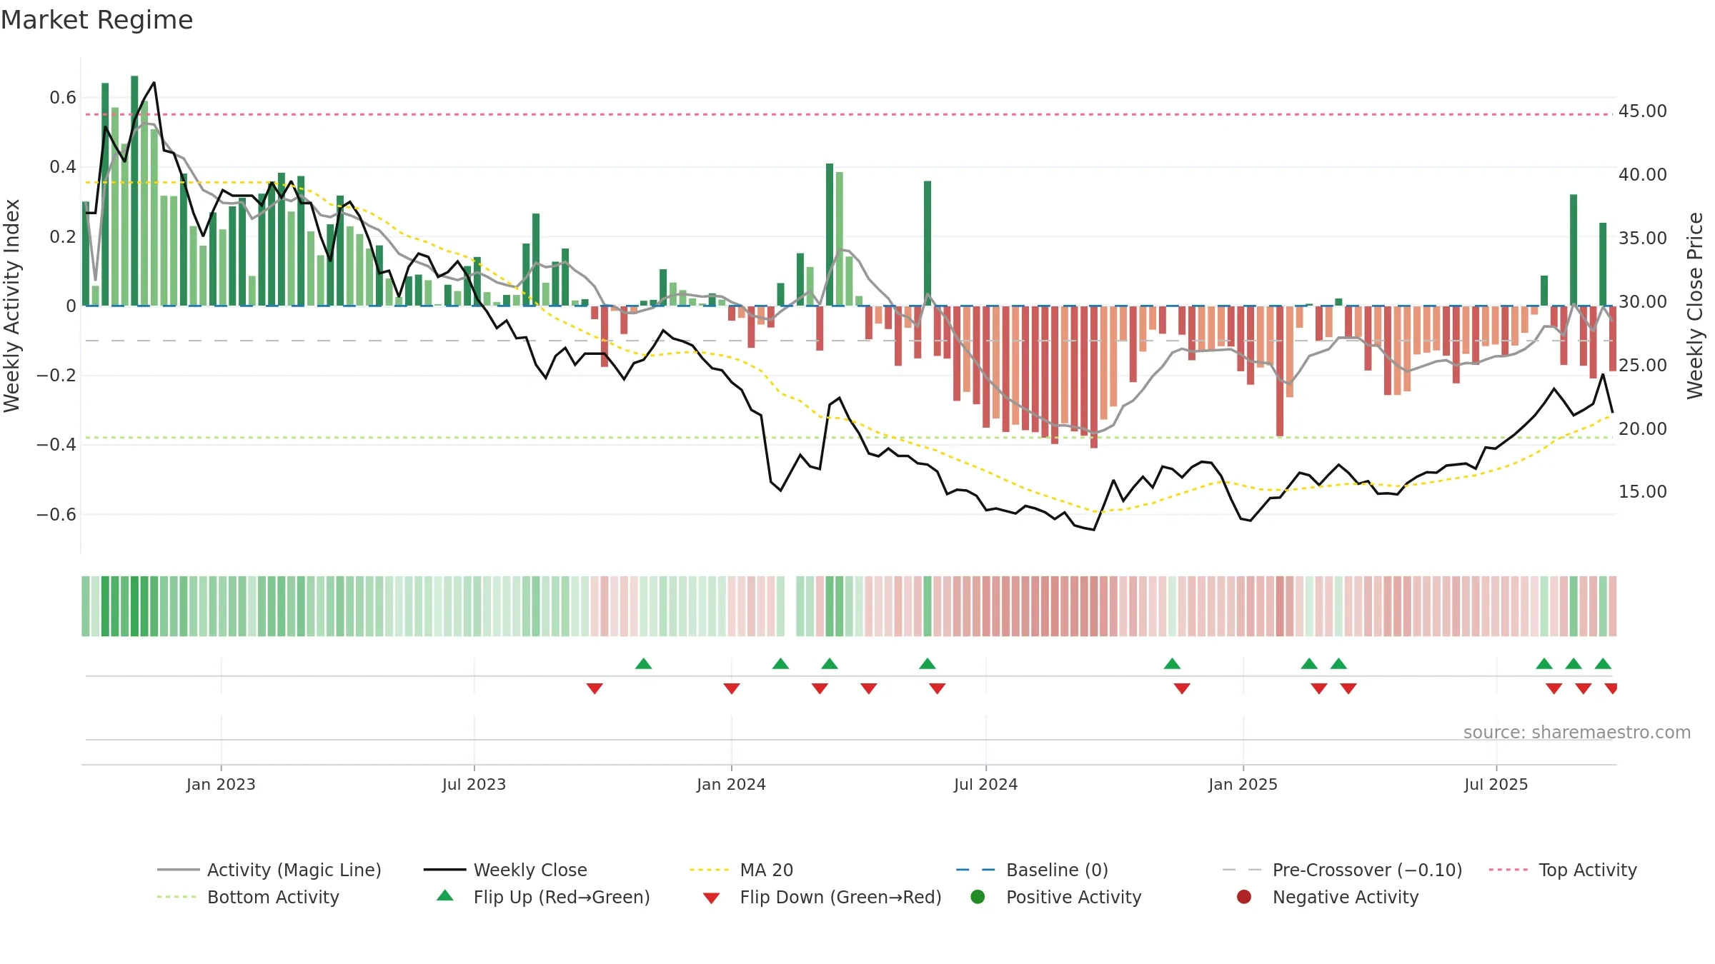This screenshot has width=1715, height=964.
Task: Click the 45.00 price axis value
Action: click(1643, 111)
